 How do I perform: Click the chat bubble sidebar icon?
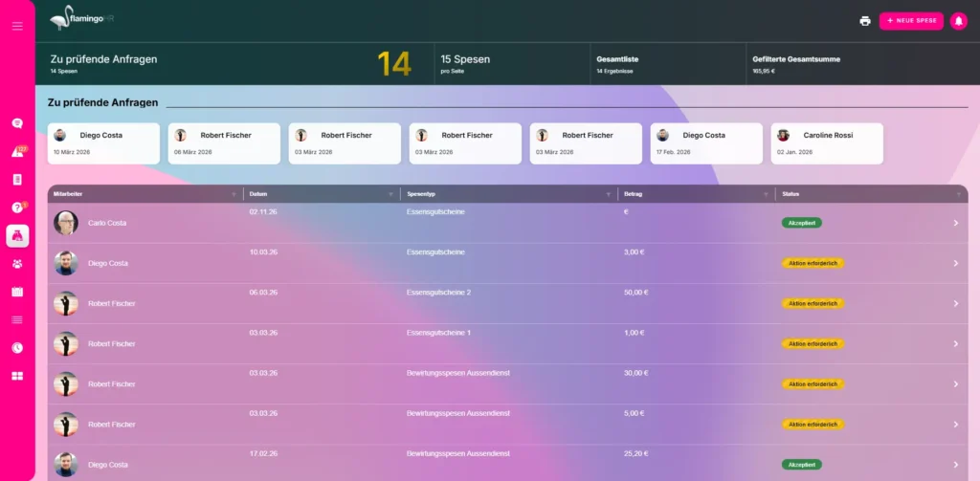[17, 123]
